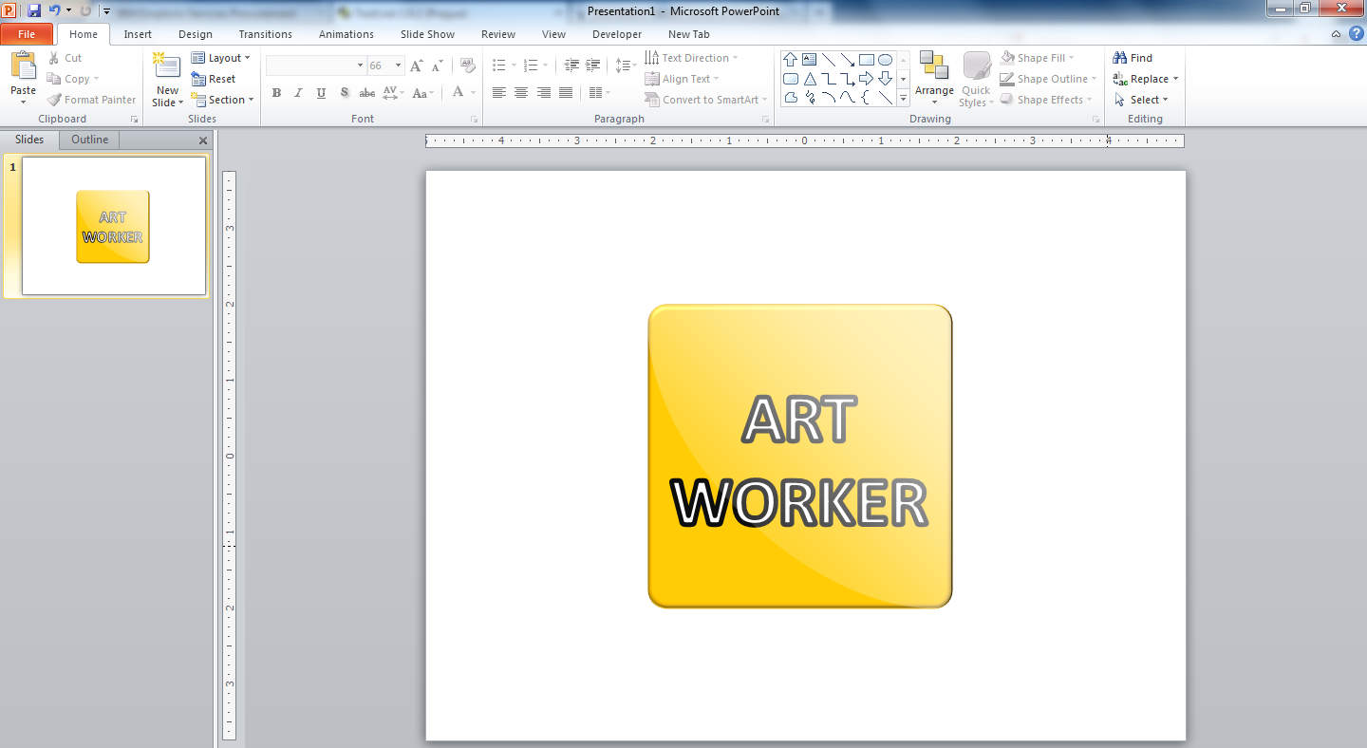The width and height of the screenshot is (1367, 748).
Task: Open the Section dropdown
Action: tap(223, 100)
